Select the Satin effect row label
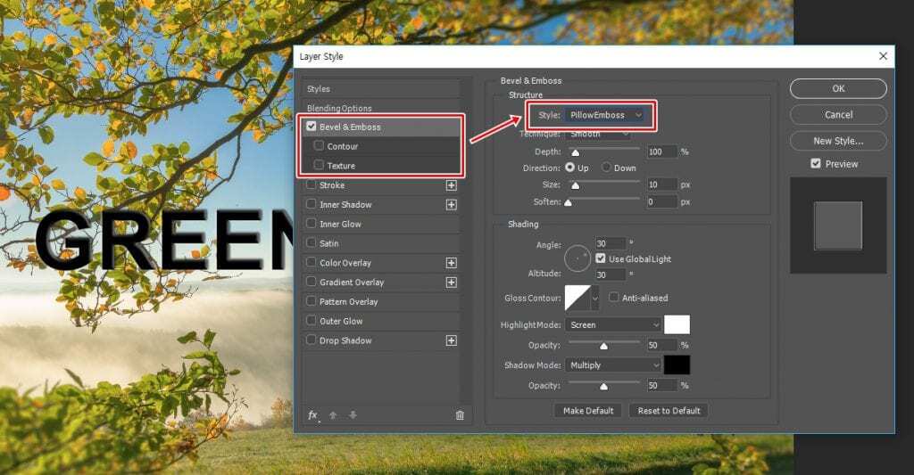914x475 pixels. click(329, 243)
